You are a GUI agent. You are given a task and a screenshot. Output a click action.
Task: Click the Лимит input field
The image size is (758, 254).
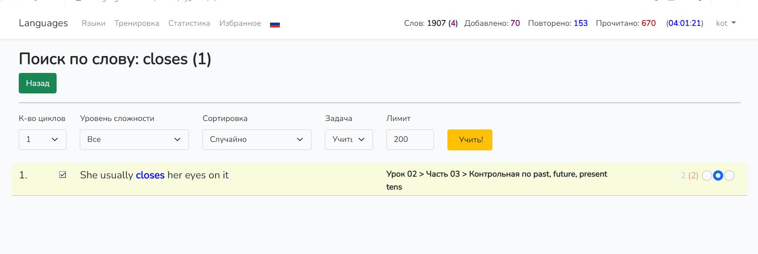point(410,140)
